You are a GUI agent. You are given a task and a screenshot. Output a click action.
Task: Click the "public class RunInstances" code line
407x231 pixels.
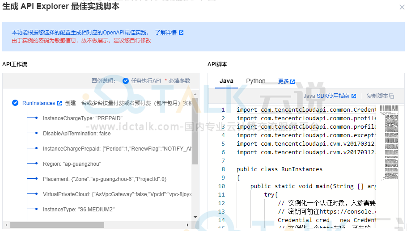(x=279, y=169)
